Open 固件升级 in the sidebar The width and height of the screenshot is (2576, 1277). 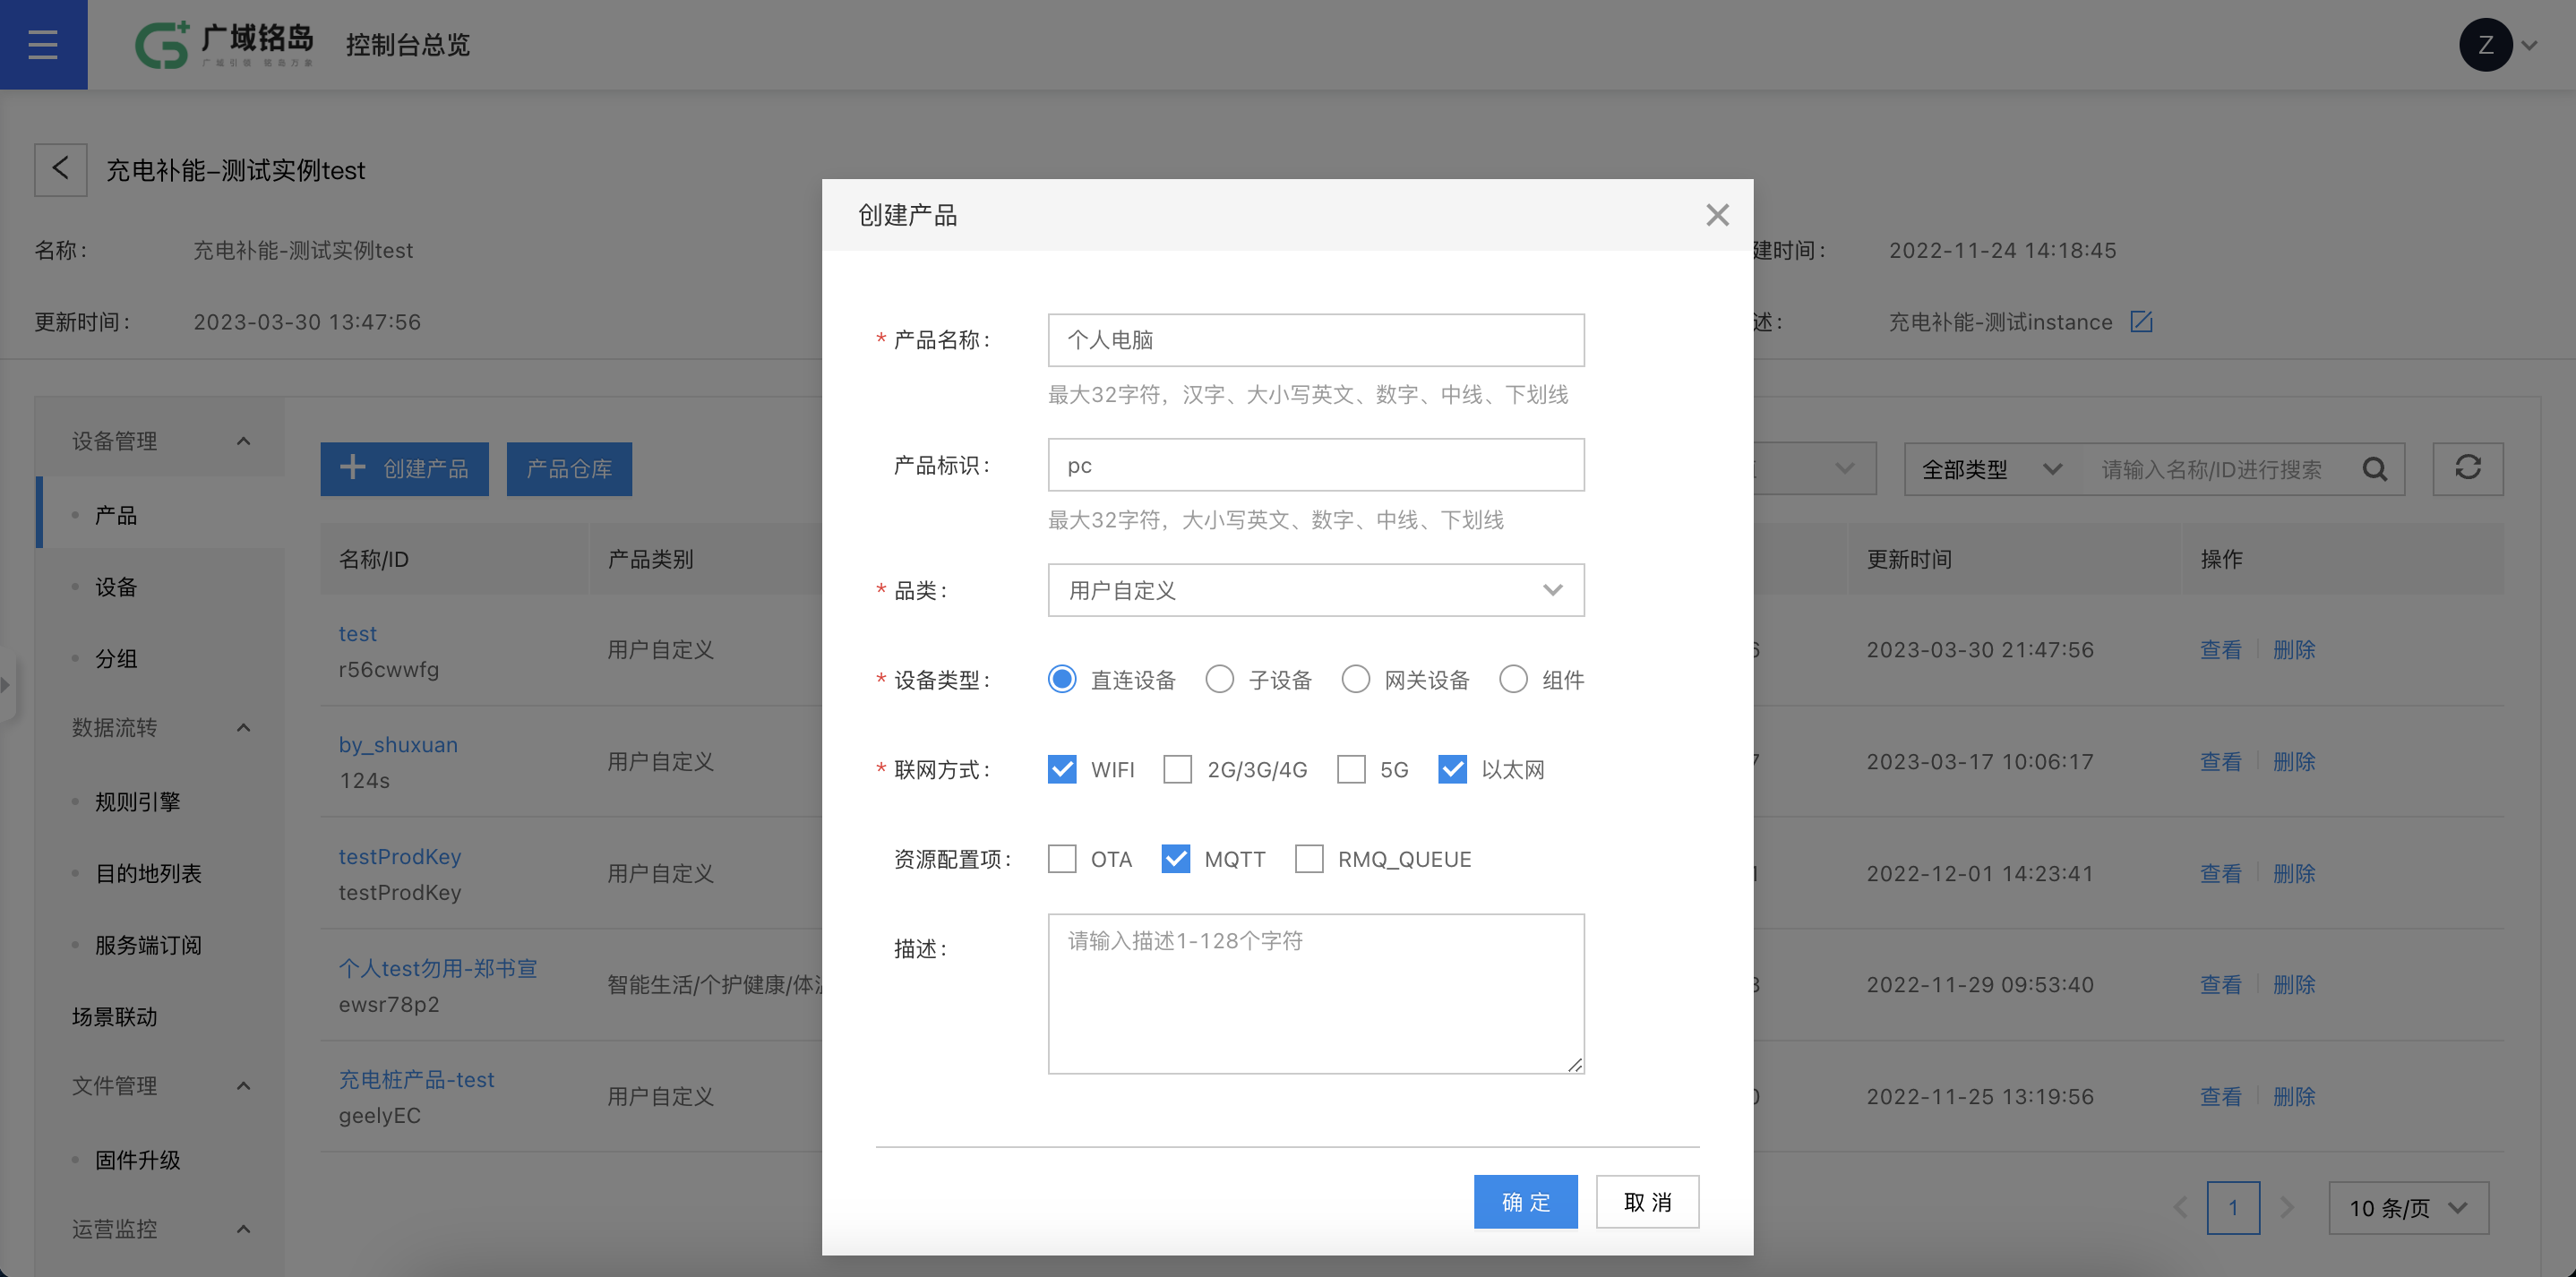pyautogui.click(x=138, y=1159)
